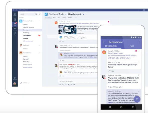Open Fourth Coffee team options ellipsis
The image size is (148, 113).
point(40,53)
